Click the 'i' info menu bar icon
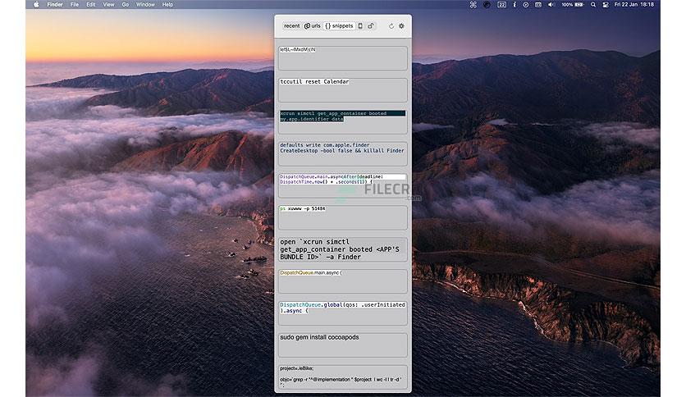This screenshot has height=397, width=686. (x=514, y=4)
